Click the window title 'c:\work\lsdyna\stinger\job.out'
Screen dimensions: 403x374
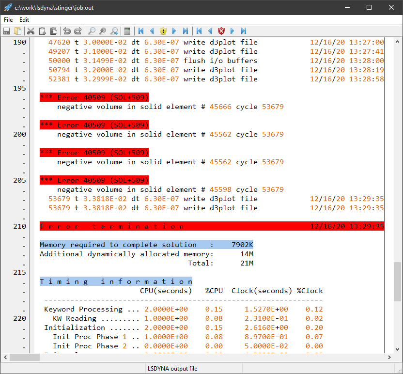(54, 8)
